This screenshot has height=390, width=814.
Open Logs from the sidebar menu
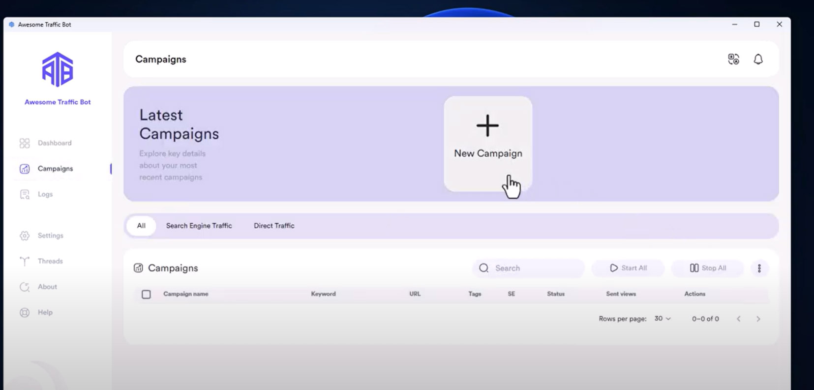[x=45, y=194]
